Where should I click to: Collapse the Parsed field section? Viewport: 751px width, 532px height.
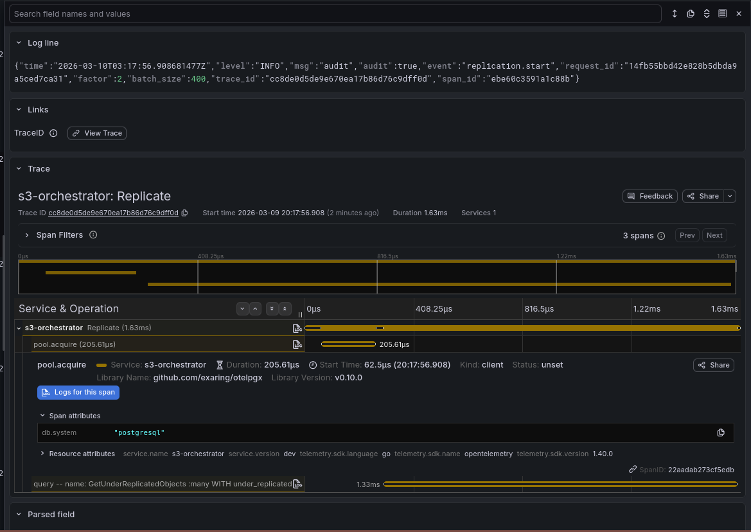(x=19, y=514)
